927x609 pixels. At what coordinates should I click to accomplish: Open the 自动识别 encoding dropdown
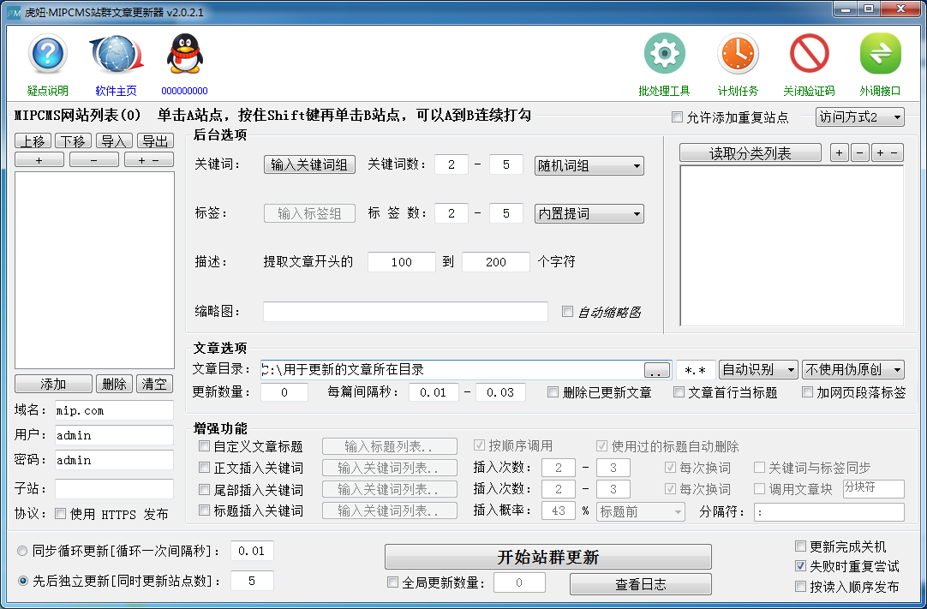tap(758, 369)
